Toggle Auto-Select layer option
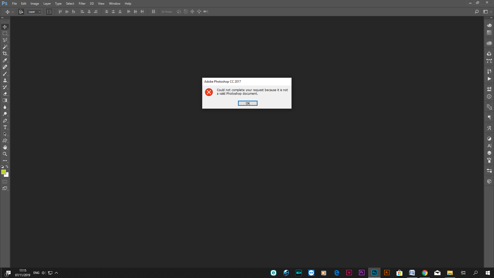 tap(21, 12)
